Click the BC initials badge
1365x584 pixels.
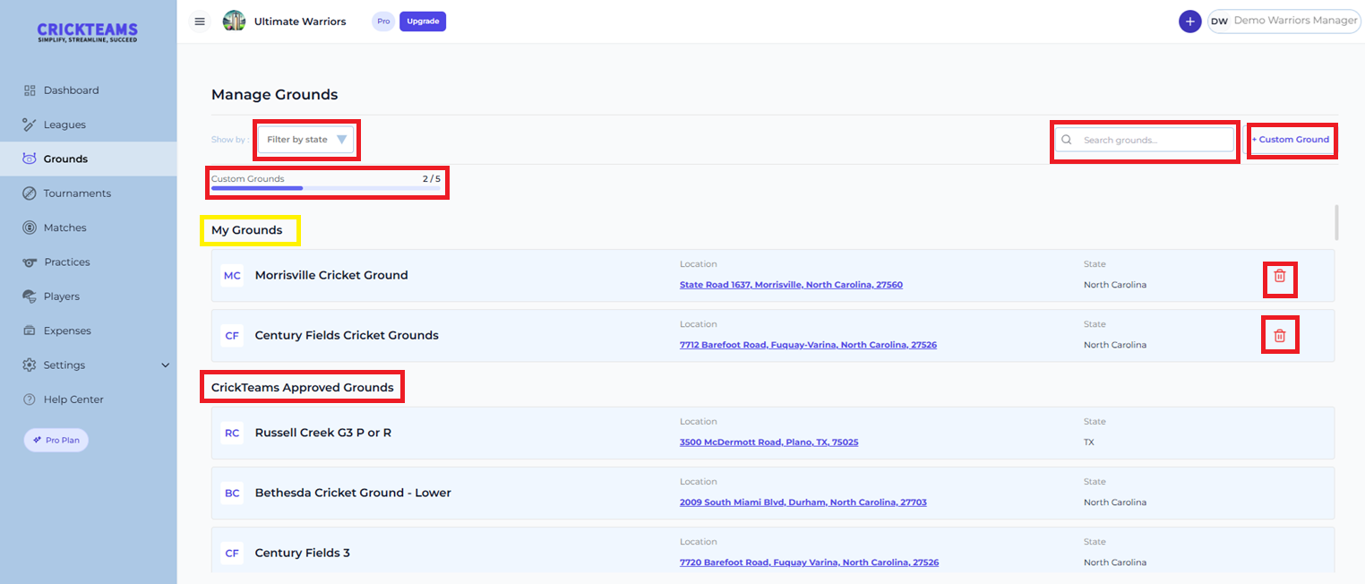pos(232,493)
